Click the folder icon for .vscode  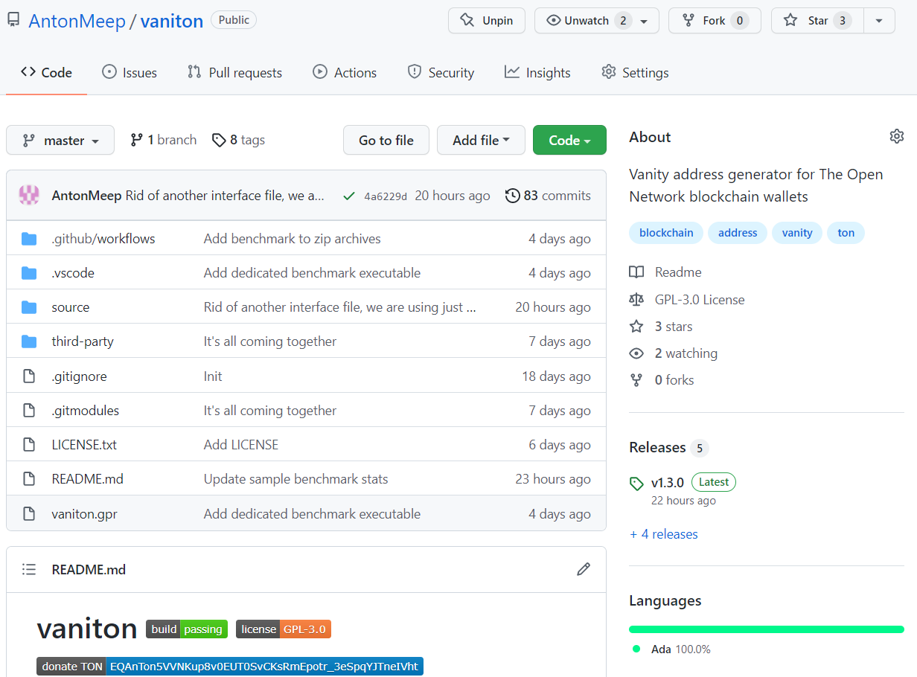click(29, 273)
